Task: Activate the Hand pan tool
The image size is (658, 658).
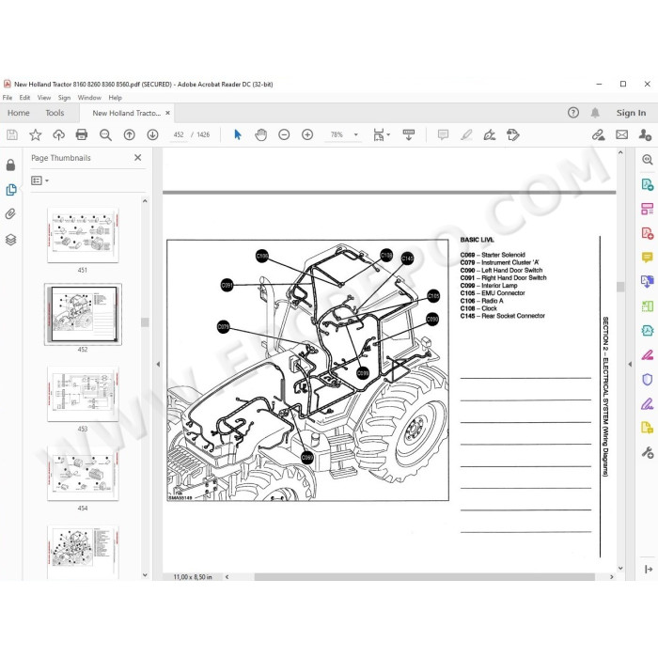Action: [x=261, y=134]
